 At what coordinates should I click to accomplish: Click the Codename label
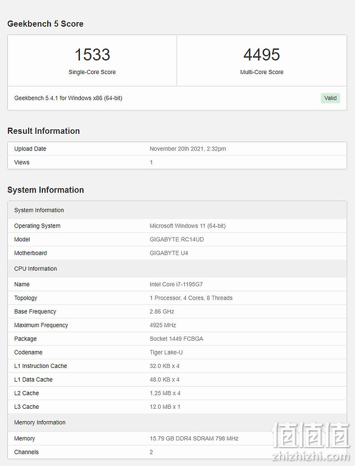coord(28,352)
